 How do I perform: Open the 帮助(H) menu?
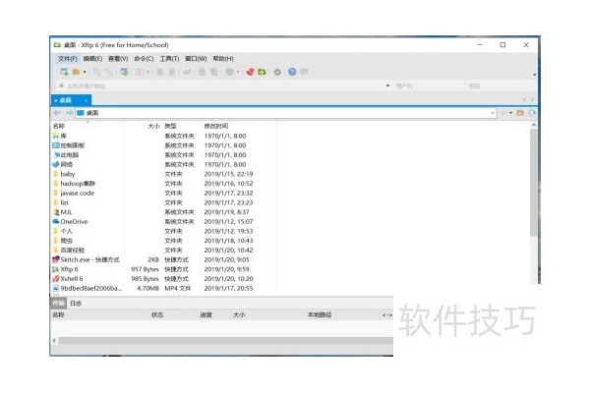tap(223, 59)
